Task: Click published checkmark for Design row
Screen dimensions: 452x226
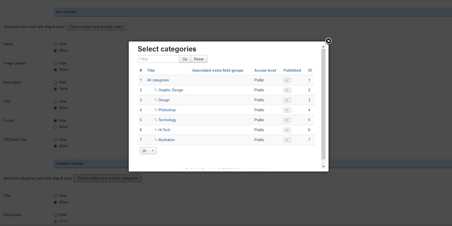Action: coord(287,100)
